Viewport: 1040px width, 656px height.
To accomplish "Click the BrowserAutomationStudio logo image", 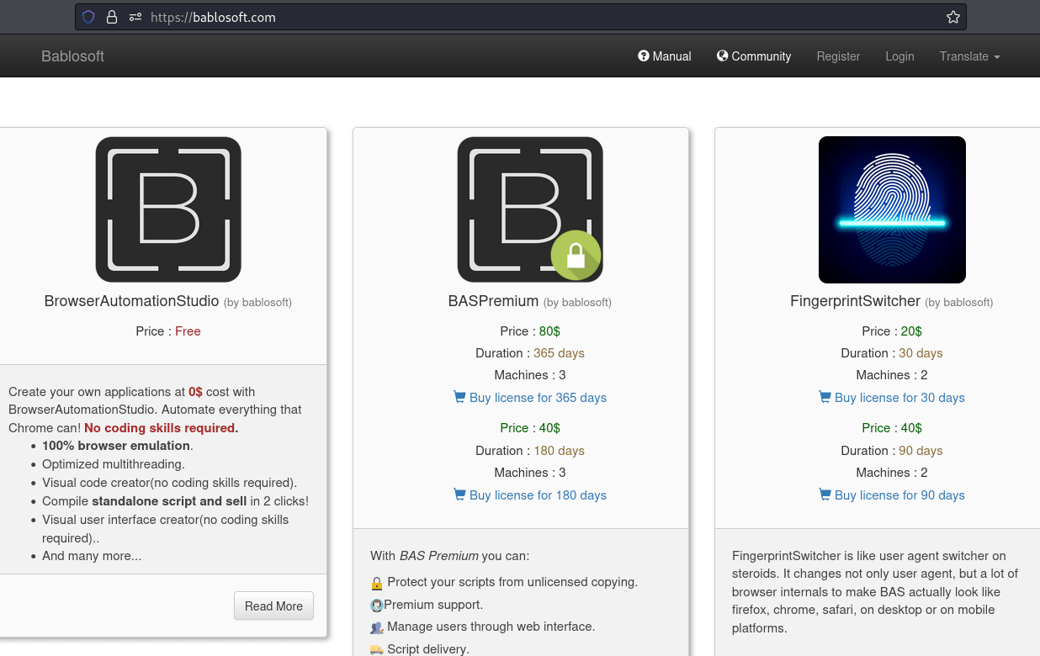I will (167, 209).
